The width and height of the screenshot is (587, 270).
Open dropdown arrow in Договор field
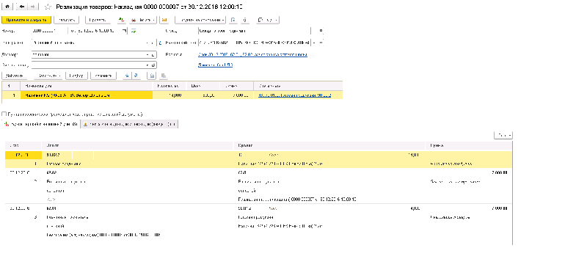coord(148,55)
